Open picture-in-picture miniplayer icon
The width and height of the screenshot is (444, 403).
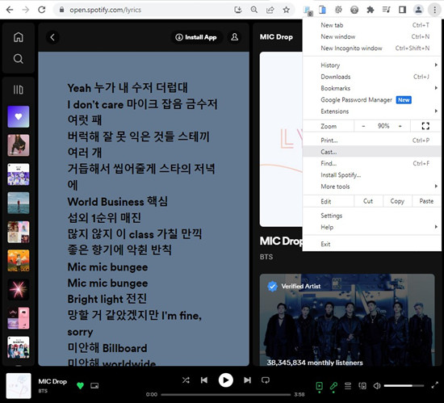94,385
